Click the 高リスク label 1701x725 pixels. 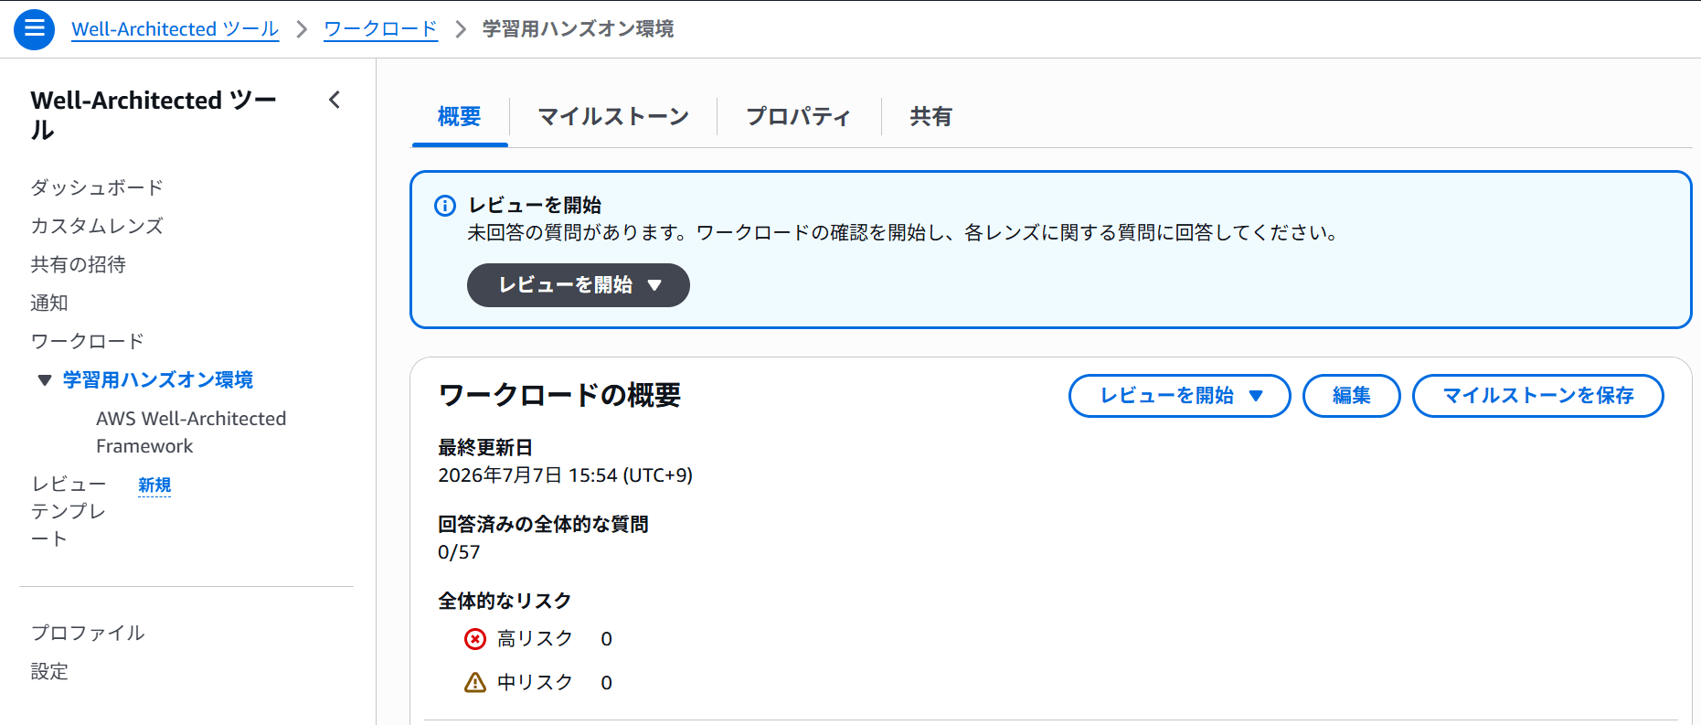[x=535, y=639]
